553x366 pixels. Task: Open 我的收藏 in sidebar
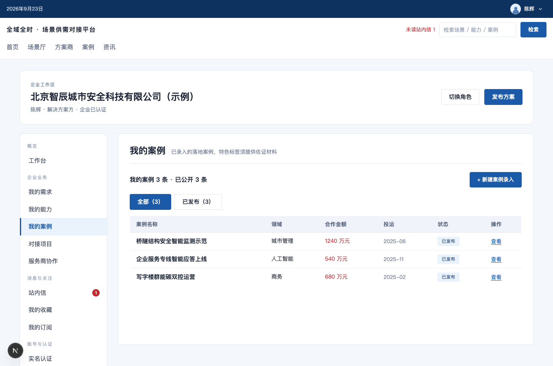(x=63, y=310)
